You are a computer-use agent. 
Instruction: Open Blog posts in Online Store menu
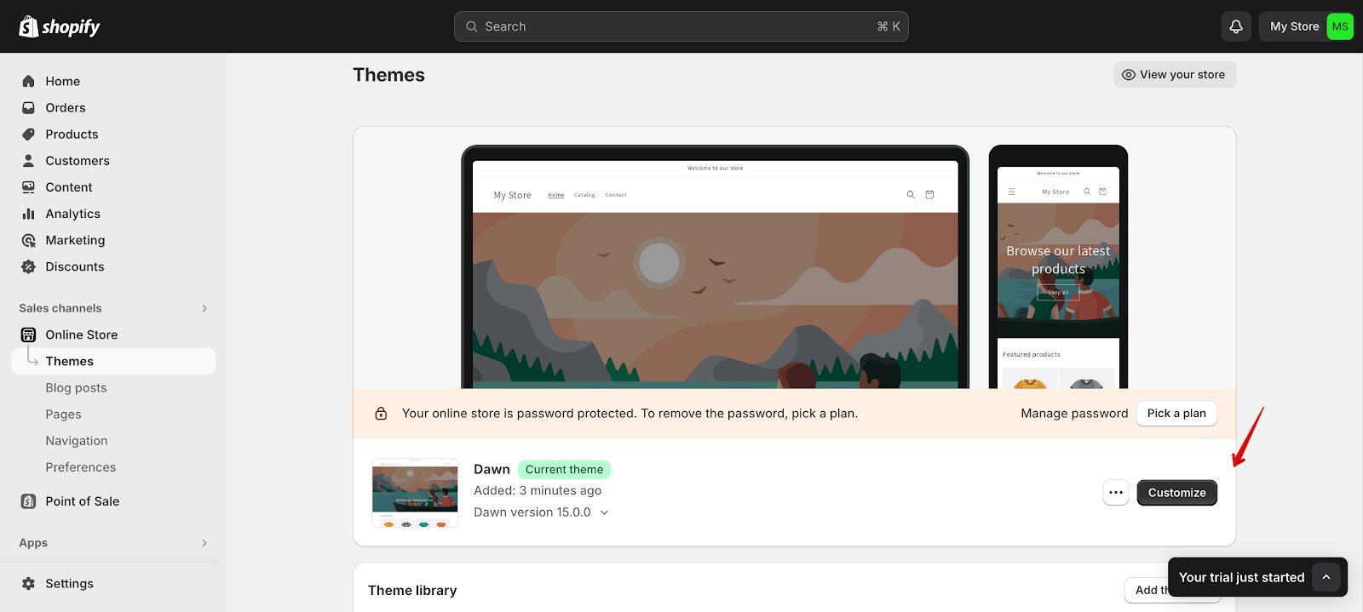click(x=76, y=387)
